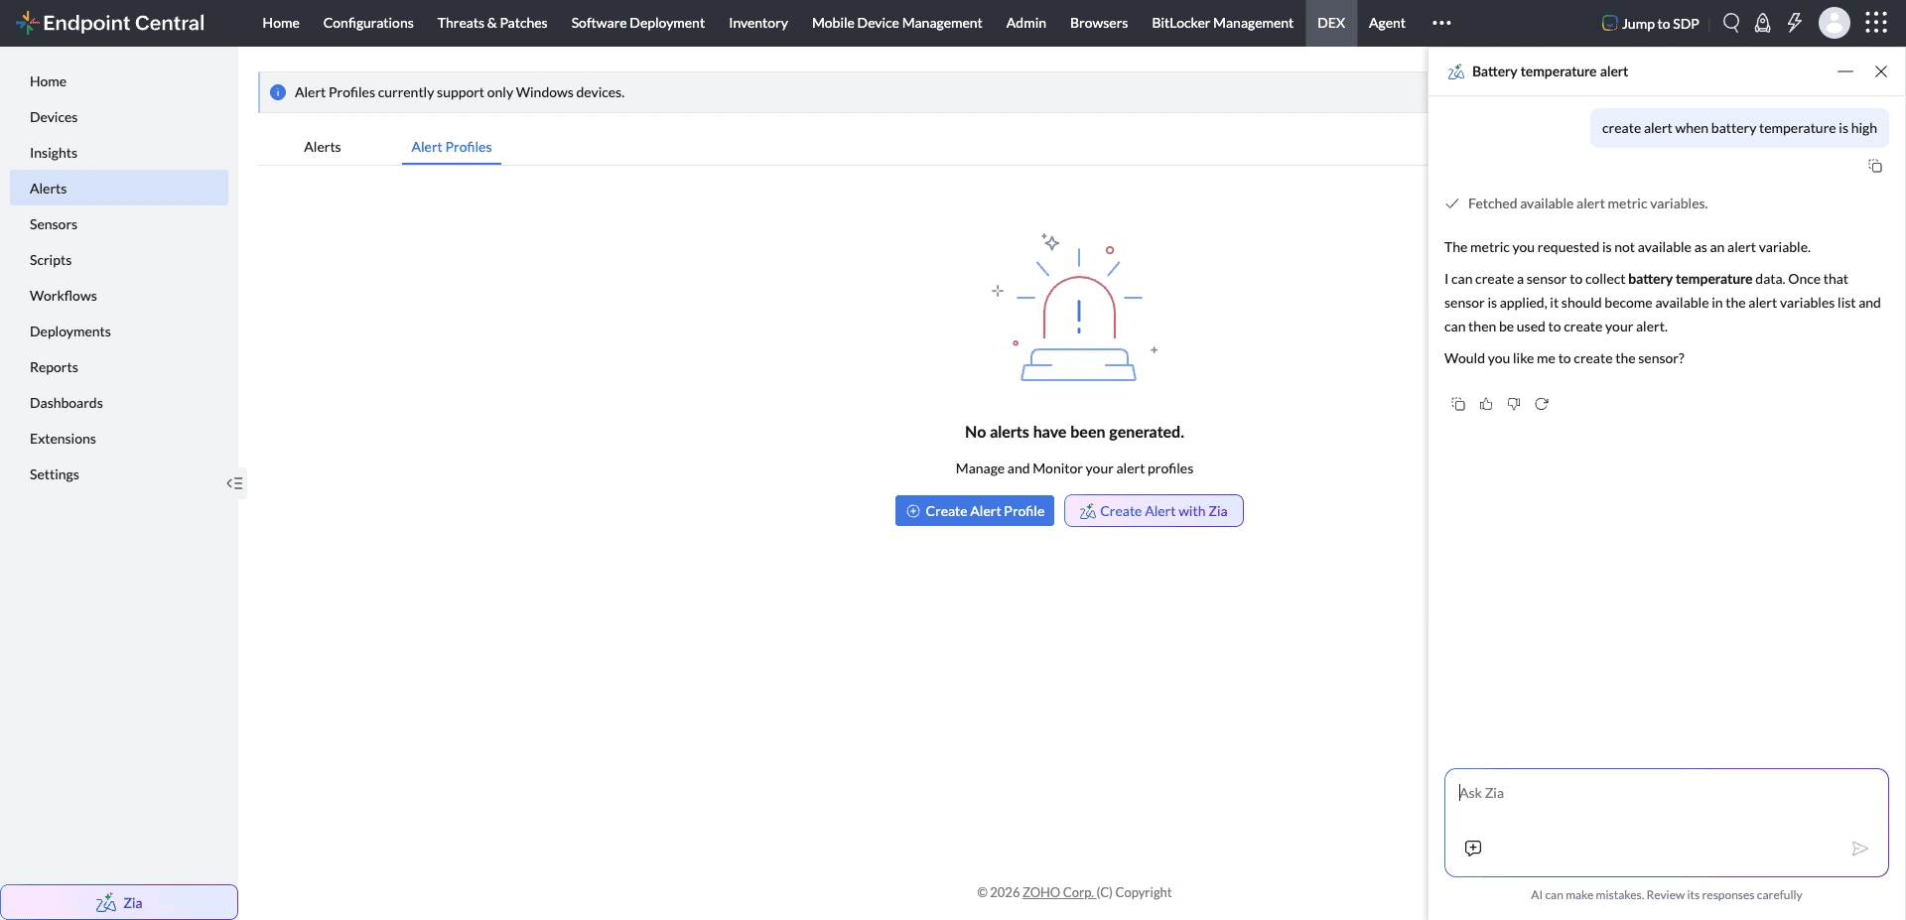Jump to SDP

click(x=1651, y=23)
